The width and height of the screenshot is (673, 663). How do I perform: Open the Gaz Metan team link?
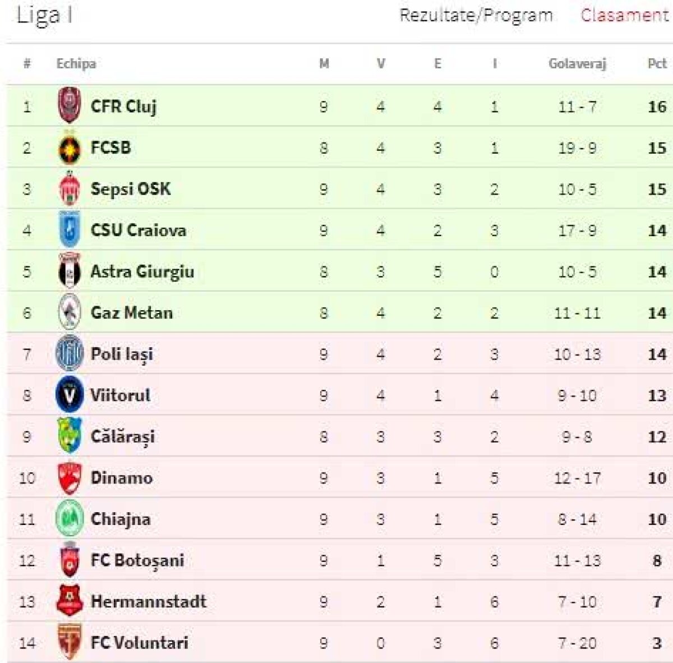tap(132, 313)
